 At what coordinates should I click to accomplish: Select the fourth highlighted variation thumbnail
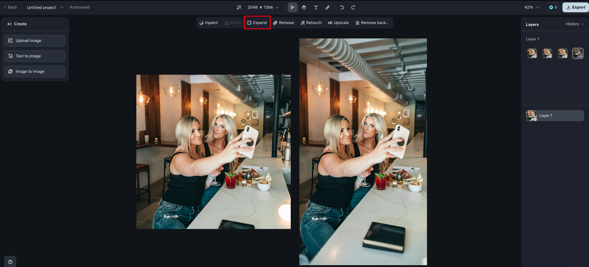tap(577, 53)
